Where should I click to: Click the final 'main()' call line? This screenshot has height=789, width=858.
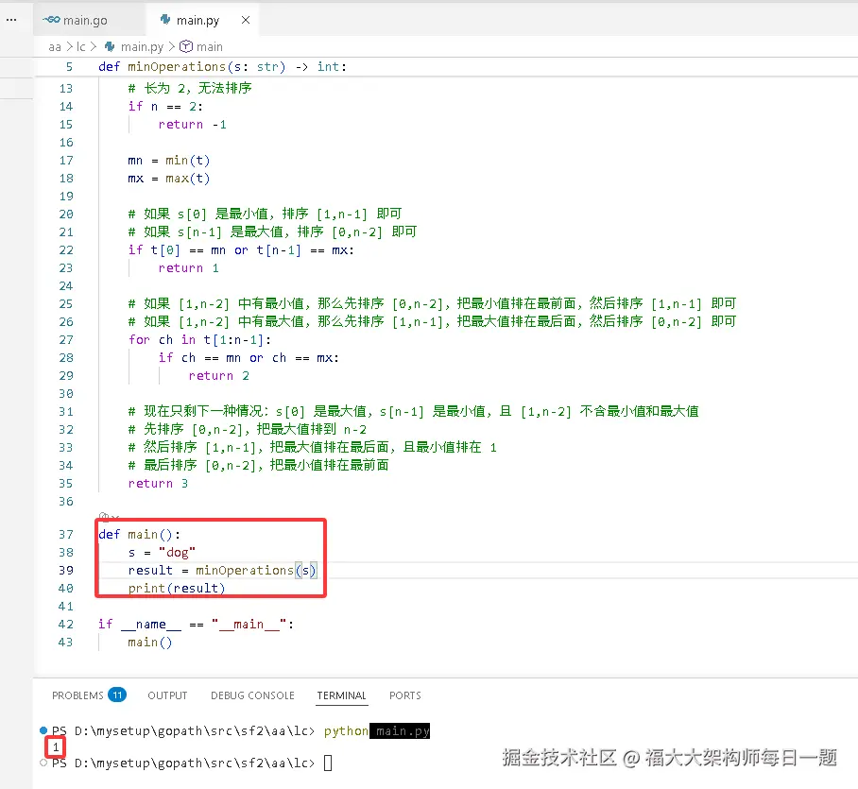click(150, 643)
